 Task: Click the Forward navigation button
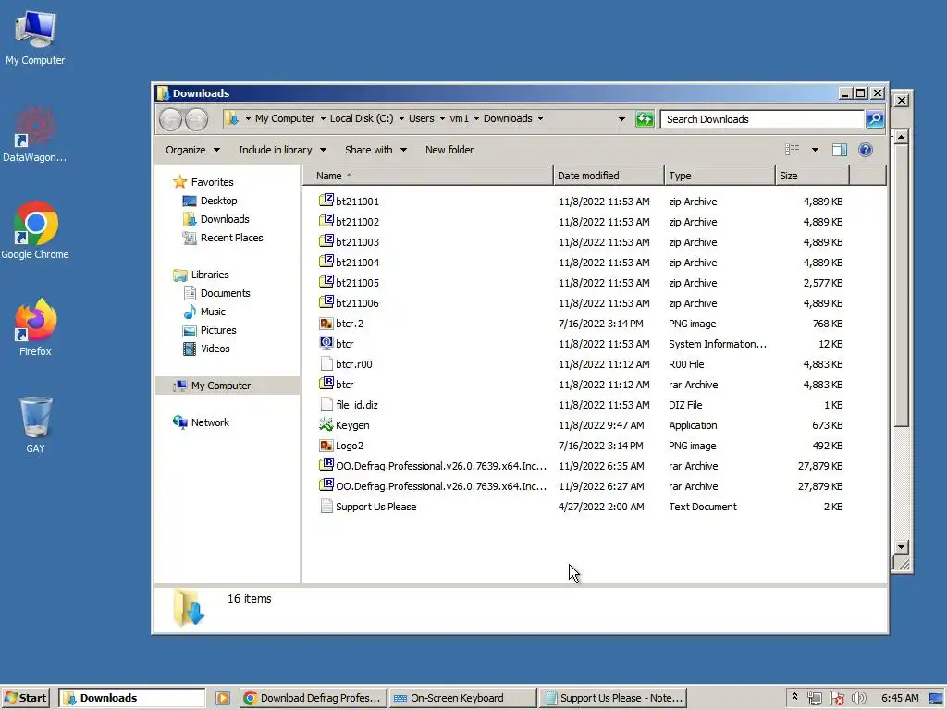[196, 119]
